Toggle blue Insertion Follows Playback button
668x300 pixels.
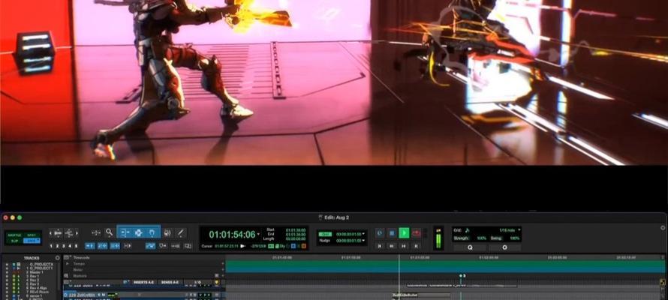tap(150, 245)
